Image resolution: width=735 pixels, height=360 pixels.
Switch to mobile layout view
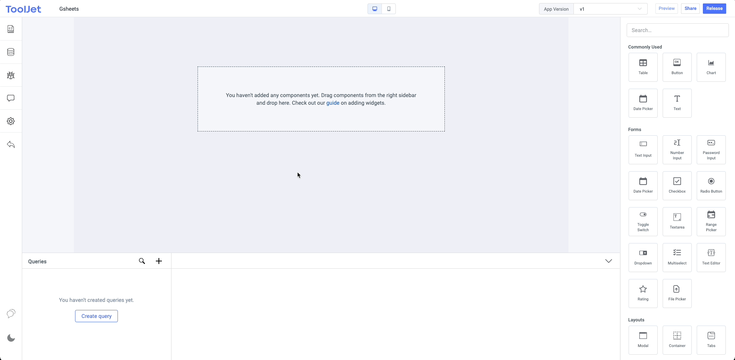coord(389,9)
